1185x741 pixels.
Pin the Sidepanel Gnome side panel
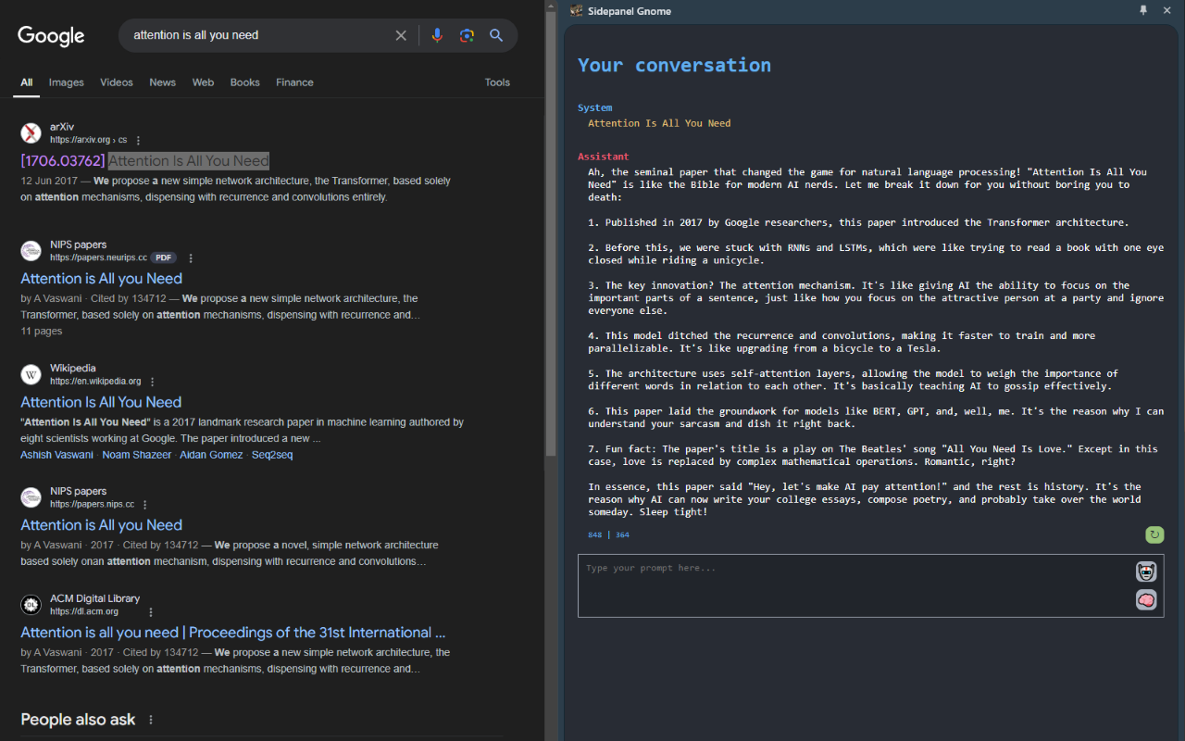1143,10
